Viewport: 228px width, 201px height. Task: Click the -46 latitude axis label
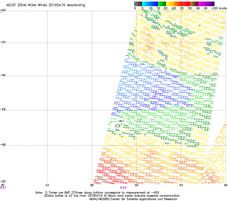[3, 109]
